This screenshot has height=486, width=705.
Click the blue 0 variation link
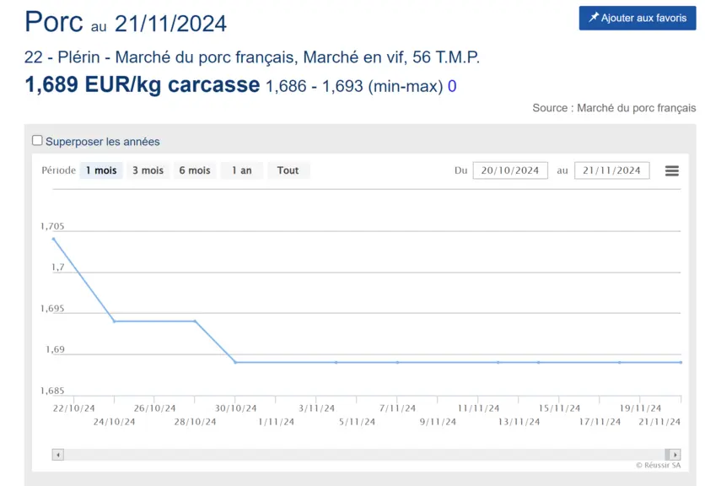452,86
